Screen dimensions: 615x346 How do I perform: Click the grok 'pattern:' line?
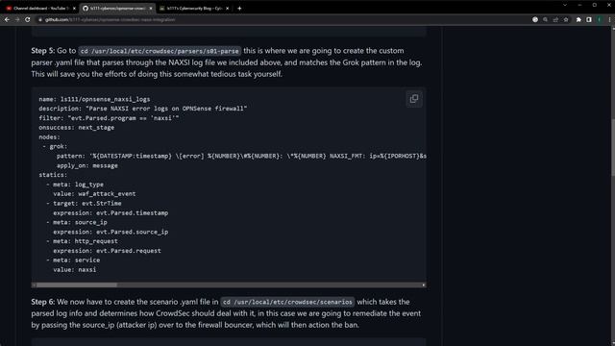pos(241,156)
